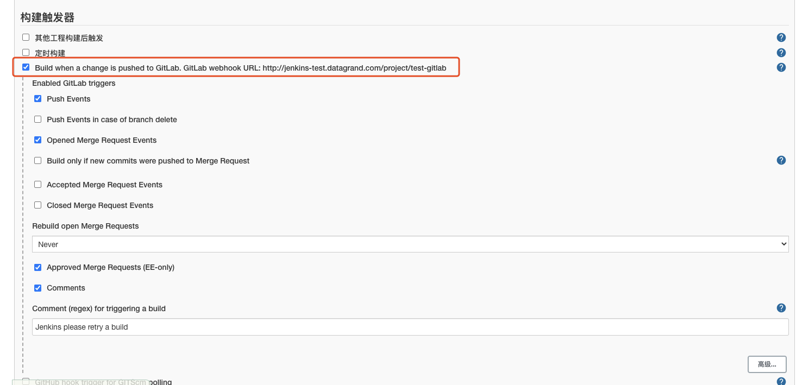This screenshot has height=385, width=796.
Task: Enable 其他工程构建后触发 checkbox
Action: 26,37
